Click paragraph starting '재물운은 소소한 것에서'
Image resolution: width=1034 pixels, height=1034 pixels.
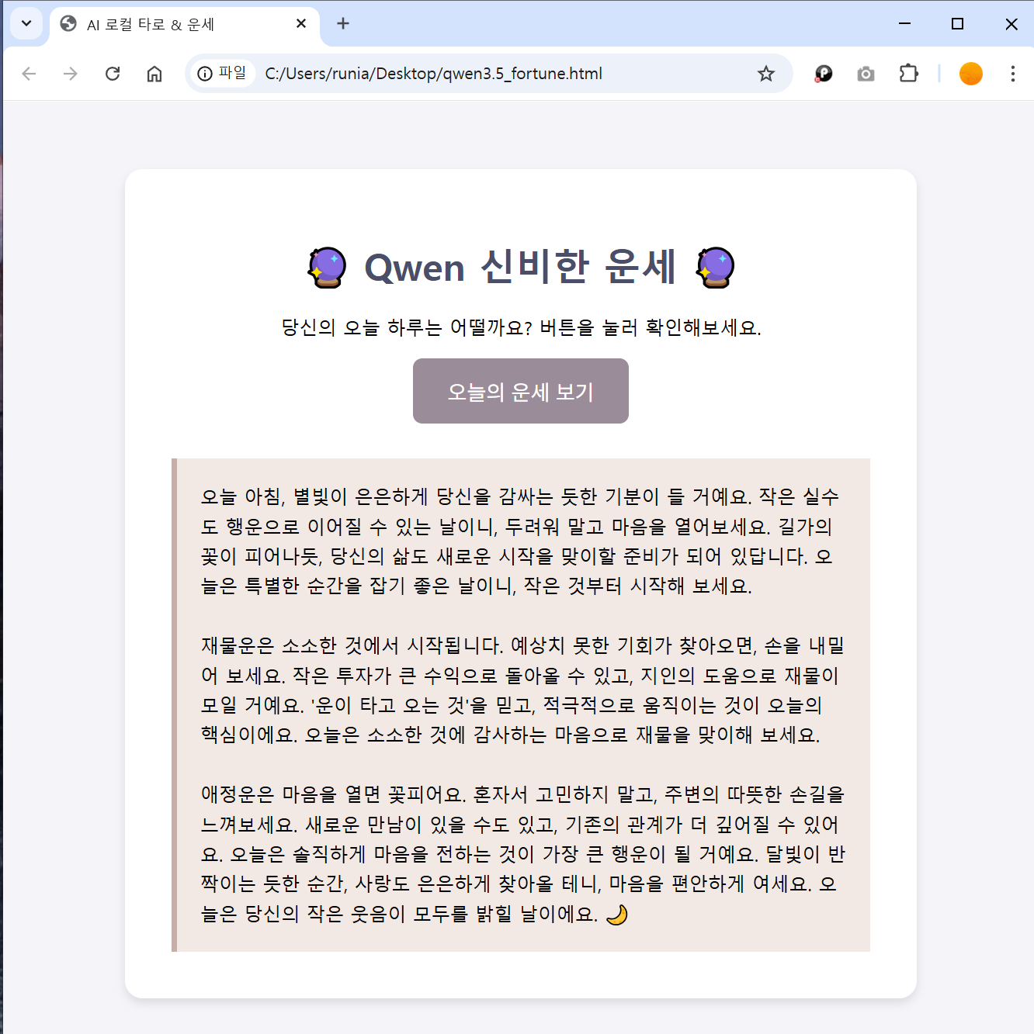click(x=521, y=690)
